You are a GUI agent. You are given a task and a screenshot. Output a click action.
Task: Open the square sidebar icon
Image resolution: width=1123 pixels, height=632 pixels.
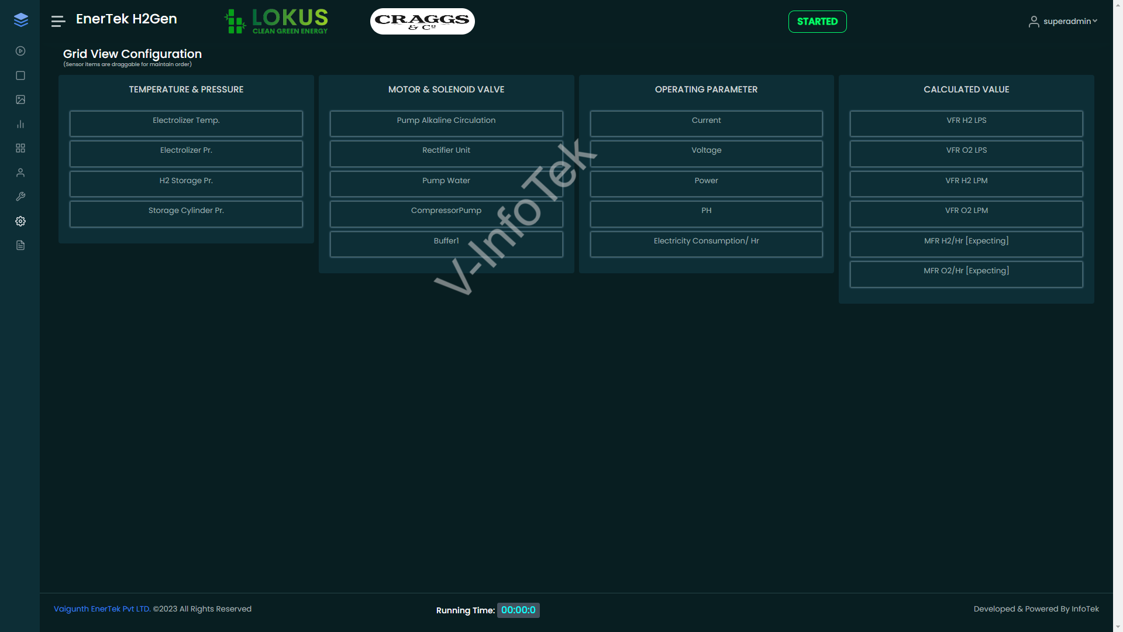pos(20,75)
